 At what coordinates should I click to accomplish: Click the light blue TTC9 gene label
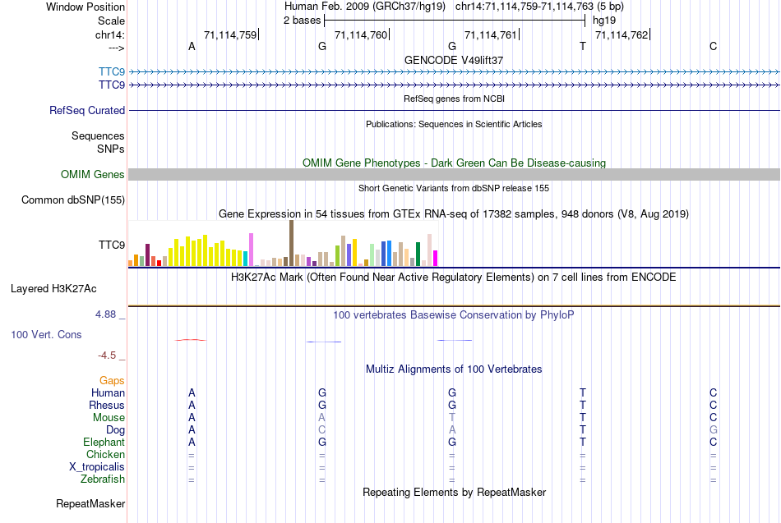[112, 71]
